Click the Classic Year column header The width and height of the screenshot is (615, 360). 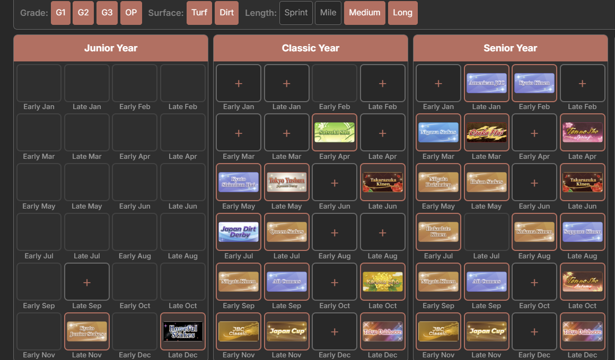pyautogui.click(x=311, y=48)
